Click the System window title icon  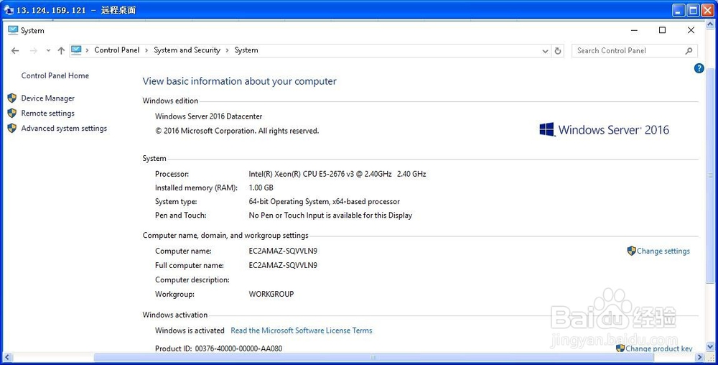[13, 30]
